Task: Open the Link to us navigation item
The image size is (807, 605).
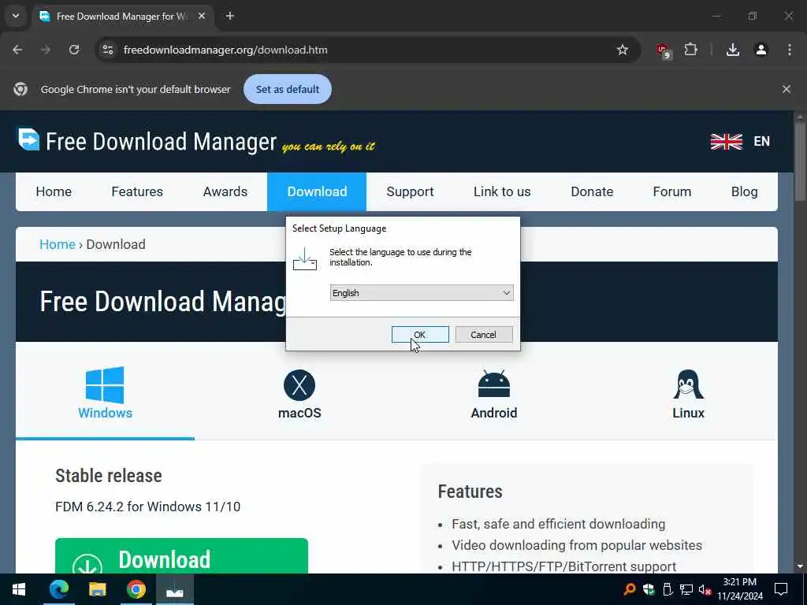Action: click(502, 191)
